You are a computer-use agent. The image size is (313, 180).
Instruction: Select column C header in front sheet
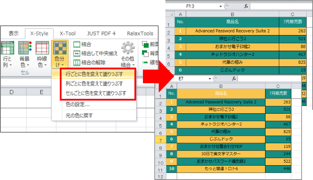click(278, 86)
